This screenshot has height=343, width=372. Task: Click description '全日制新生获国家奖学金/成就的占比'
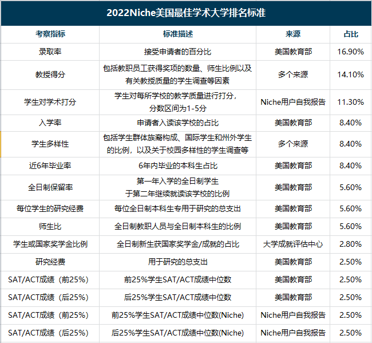[x=177, y=245]
